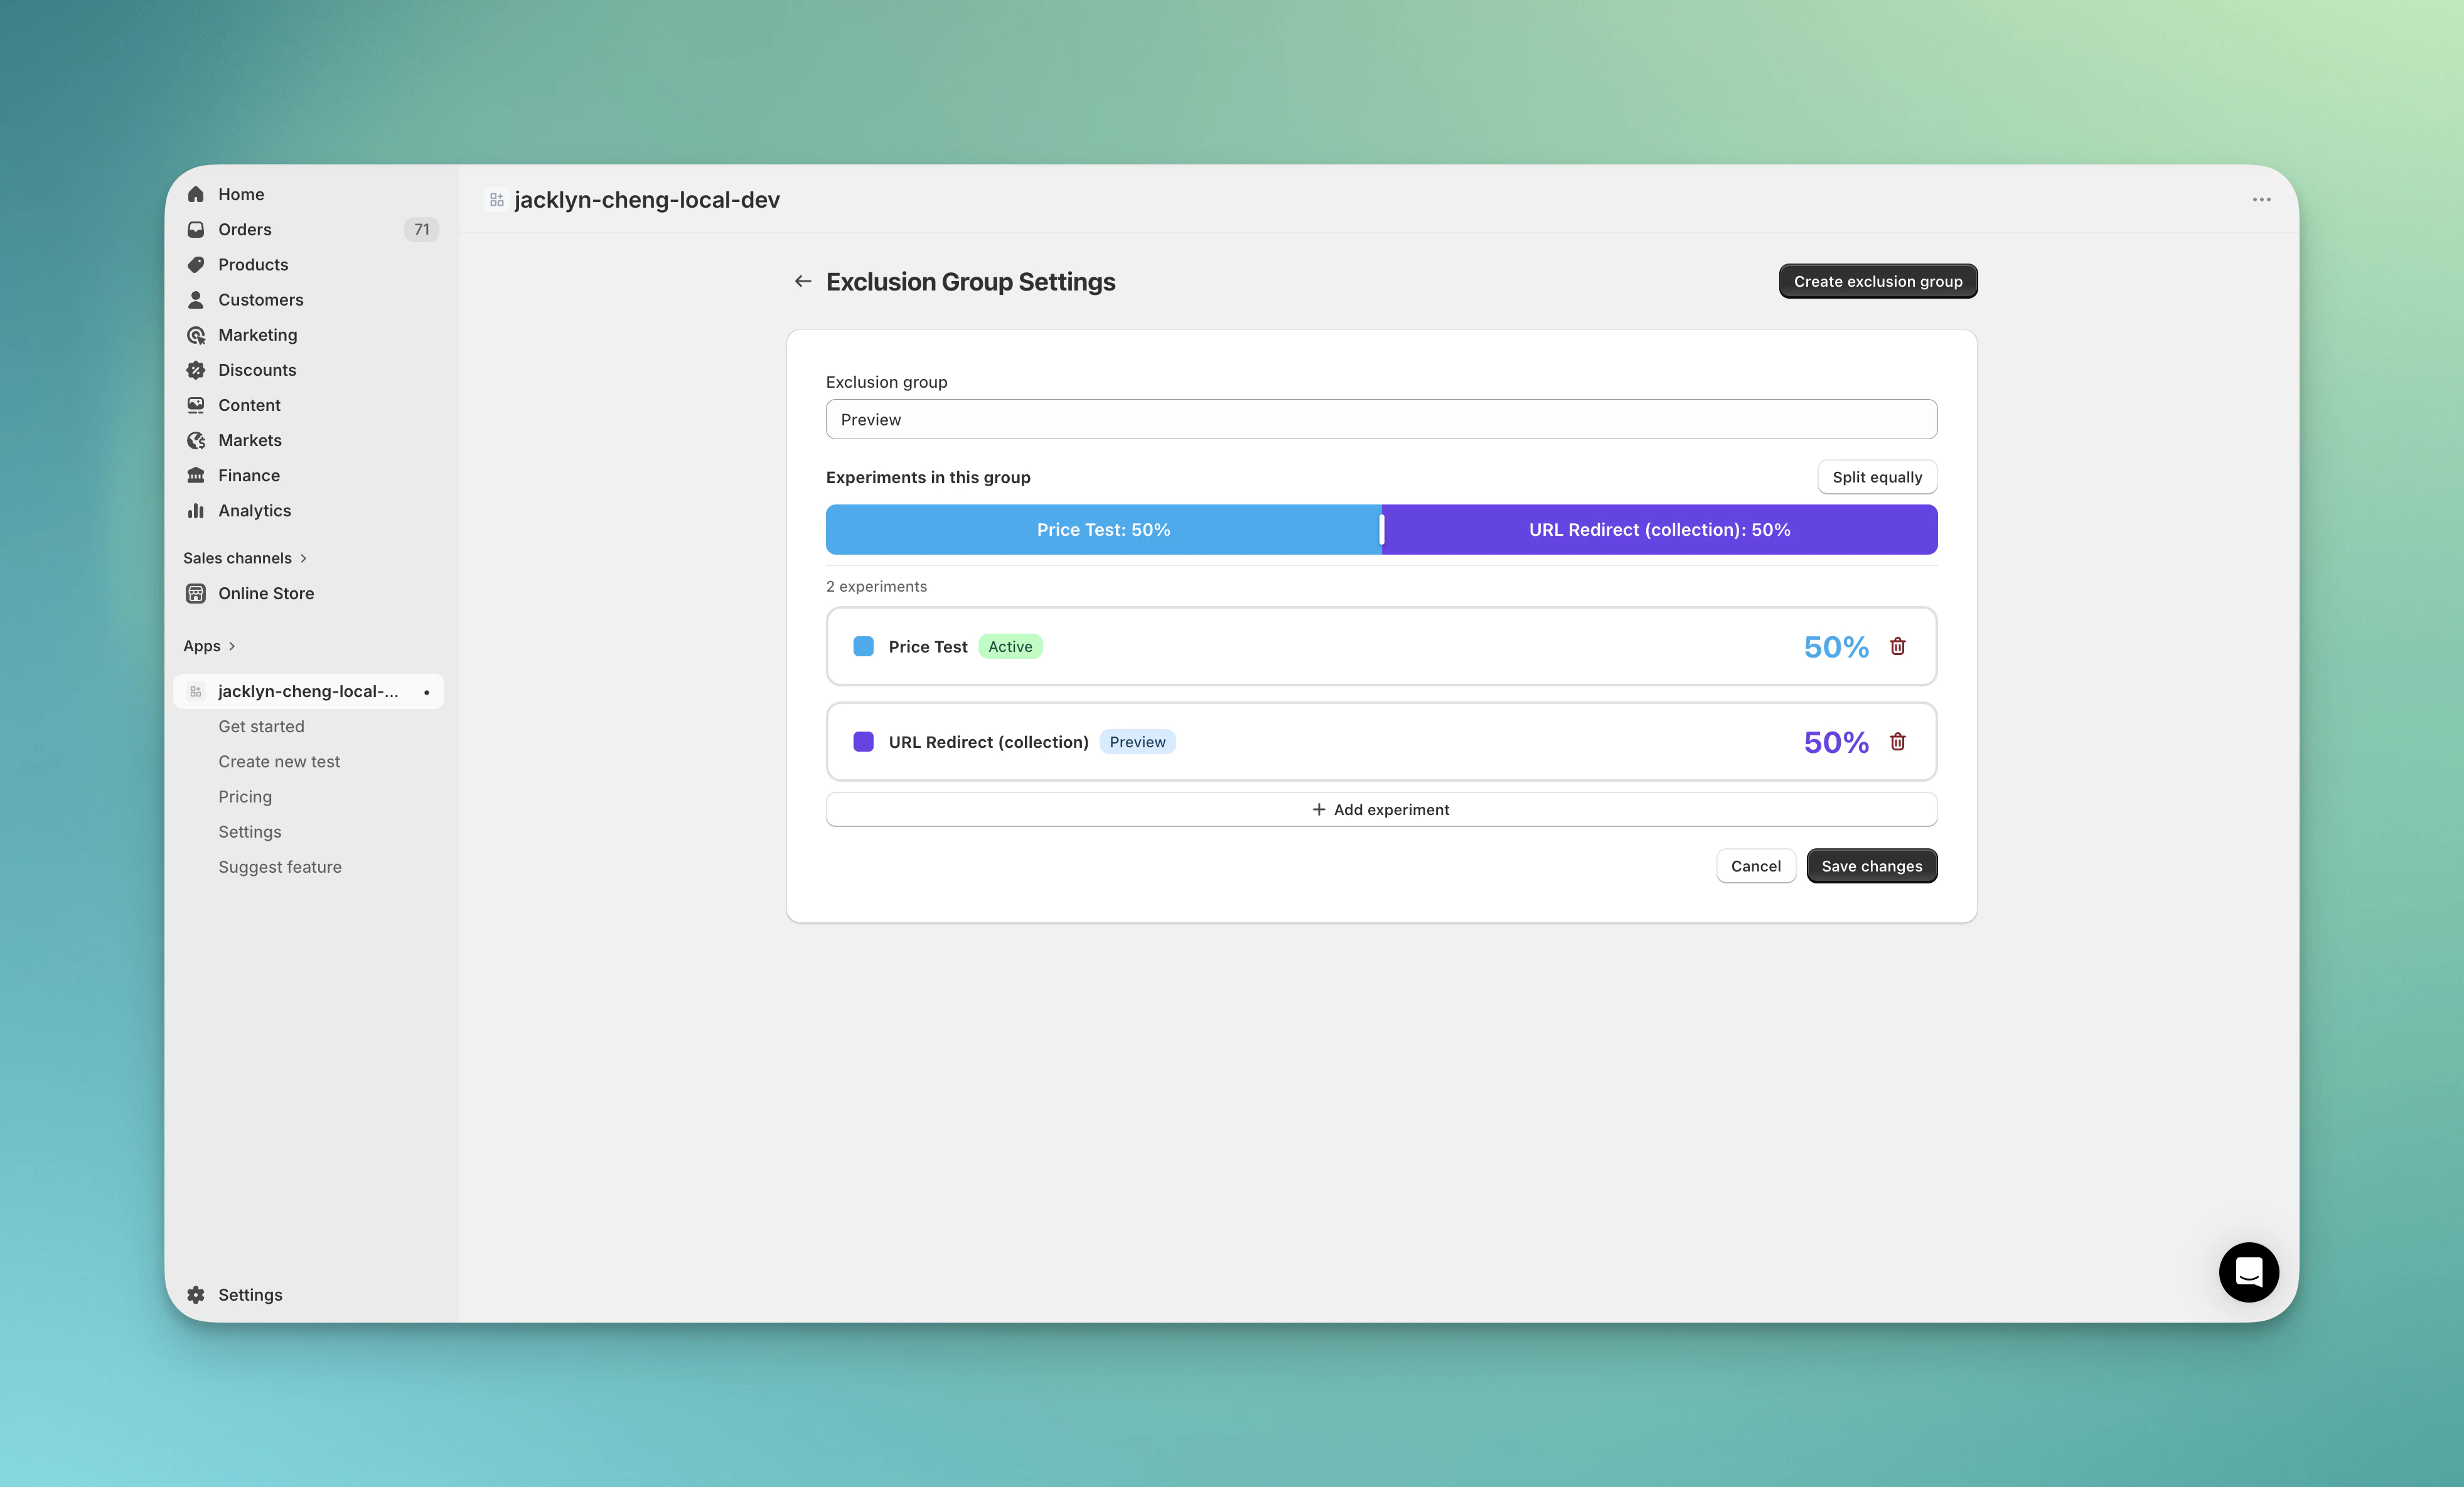Viewport: 2464px width, 1487px height.
Task: Click Save changes button
Action: click(x=1871, y=866)
